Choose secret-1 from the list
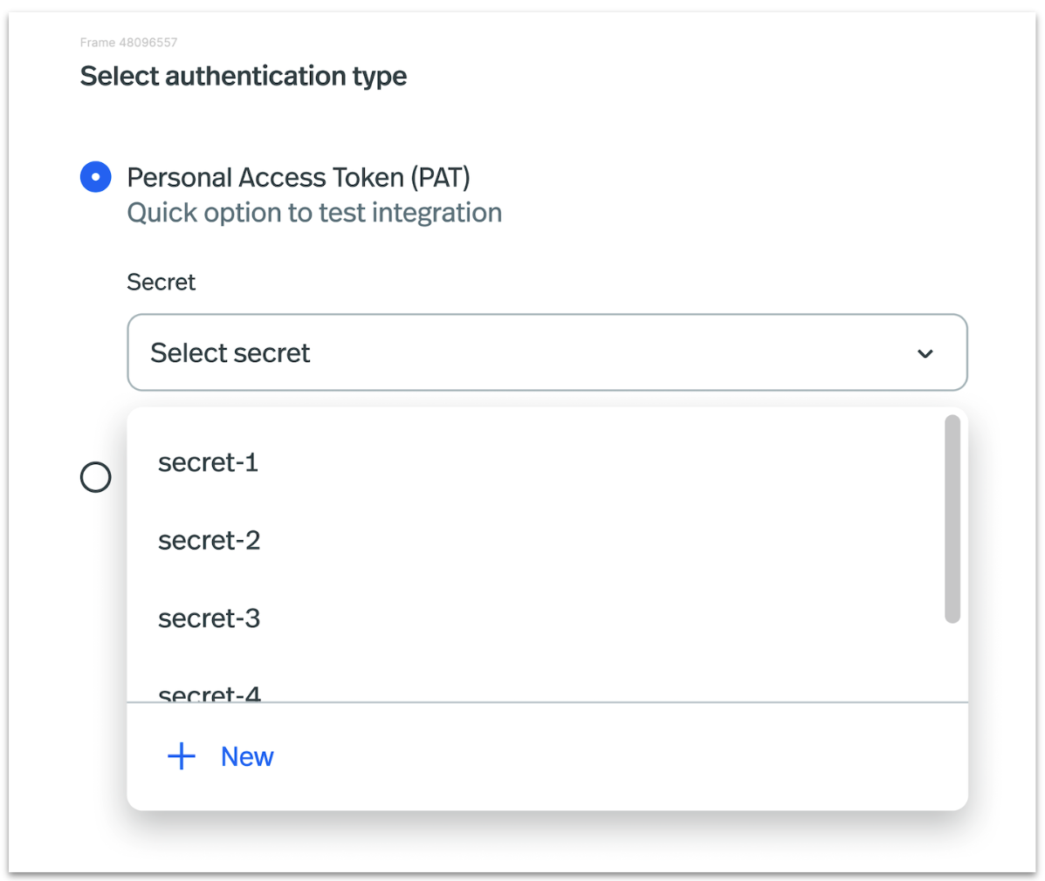The width and height of the screenshot is (1045, 881). [209, 462]
